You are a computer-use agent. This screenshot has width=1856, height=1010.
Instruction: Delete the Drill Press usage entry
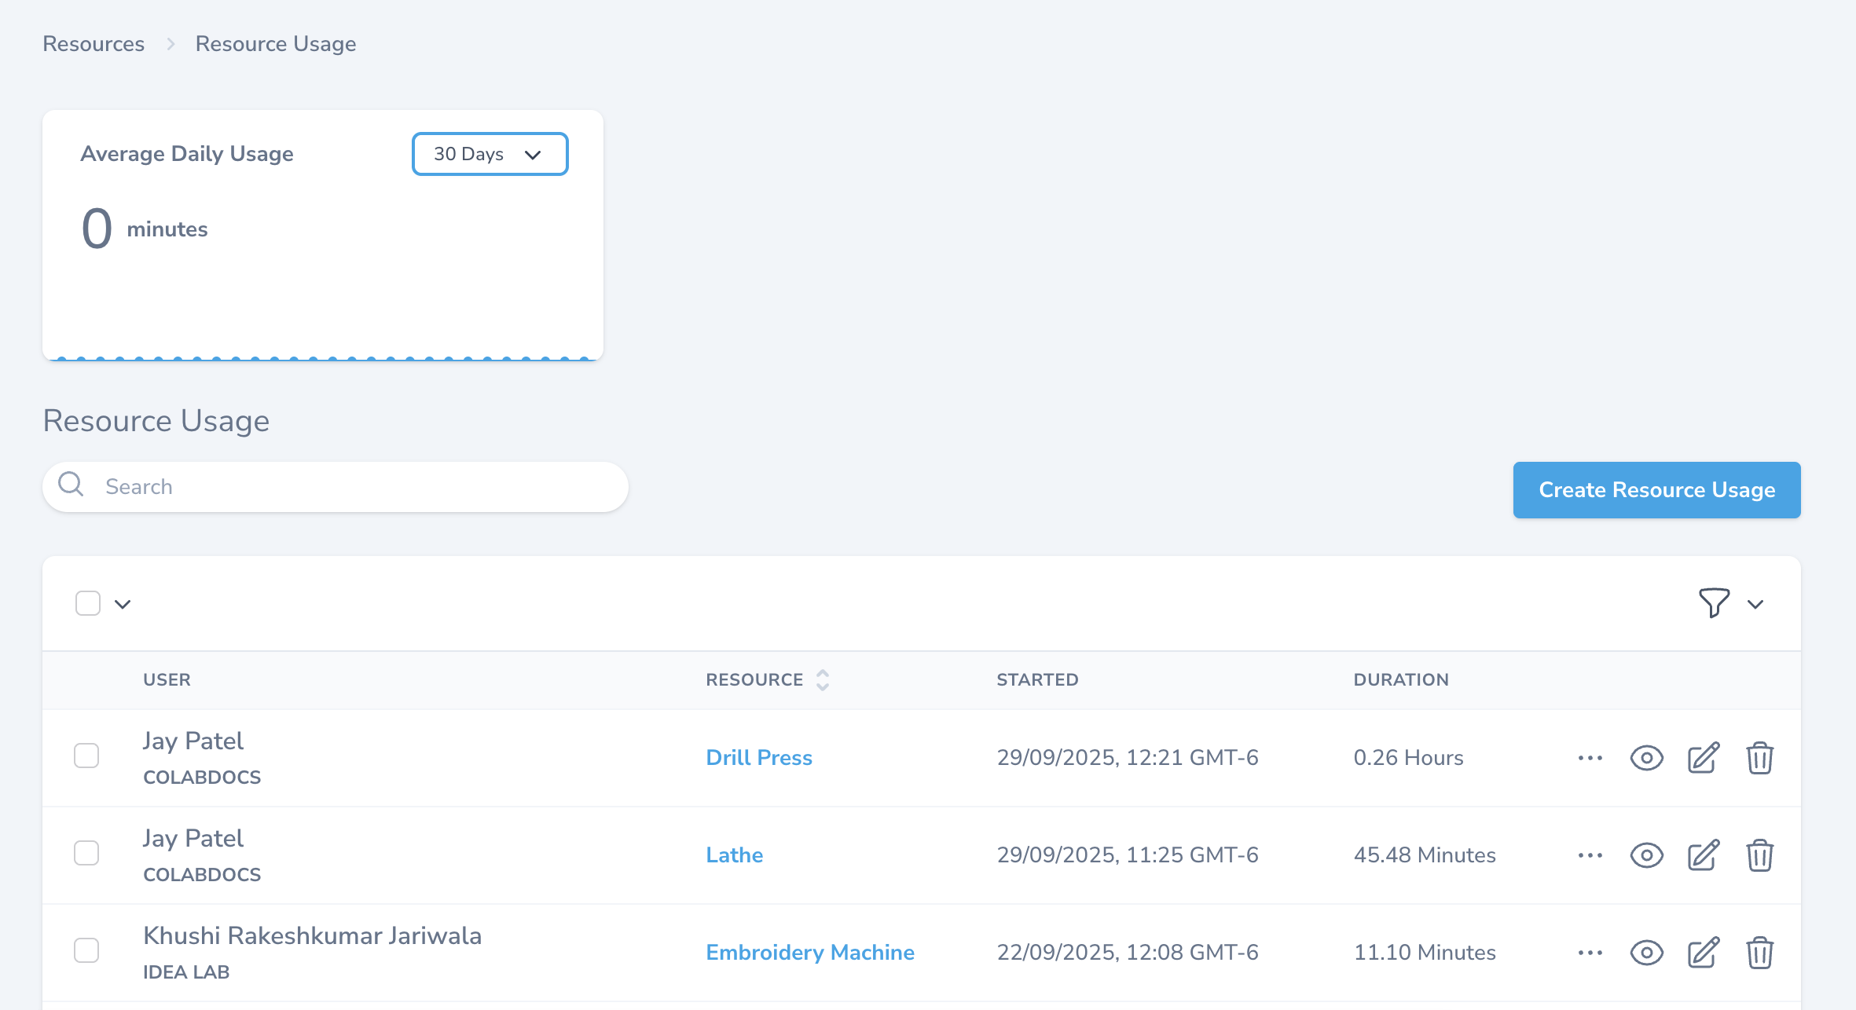pyautogui.click(x=1759, y=758)
